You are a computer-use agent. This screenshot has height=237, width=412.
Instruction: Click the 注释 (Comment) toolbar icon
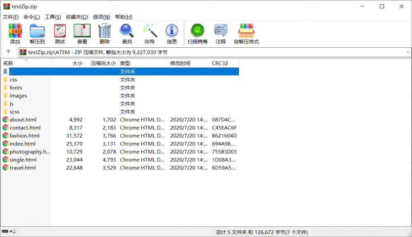click(x=220, y=33)
